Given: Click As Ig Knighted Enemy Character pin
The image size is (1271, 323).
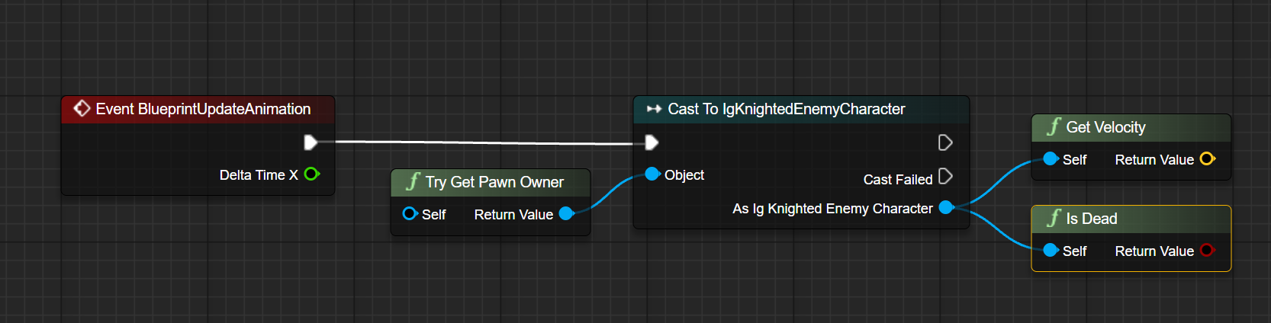Looking at the screenshot, I should (946, 207).
